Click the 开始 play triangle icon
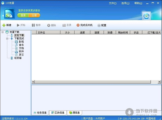 (x=18, y=25)
